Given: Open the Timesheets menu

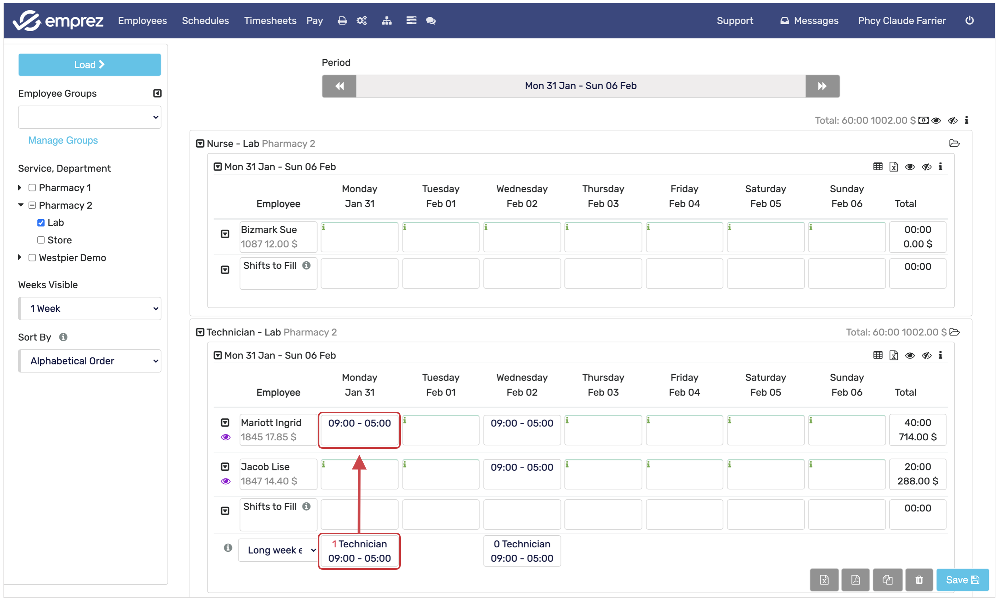Looking at the screenshot, I should 270,21.
